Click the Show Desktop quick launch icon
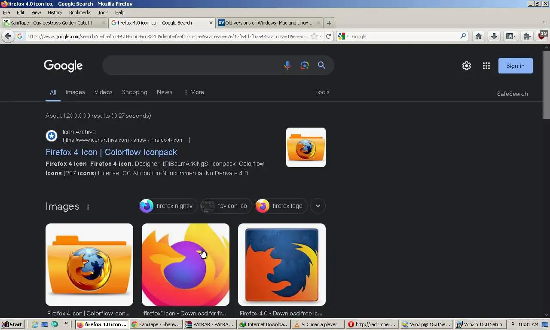This screenshot has height=330, width=550. point(45,324)
